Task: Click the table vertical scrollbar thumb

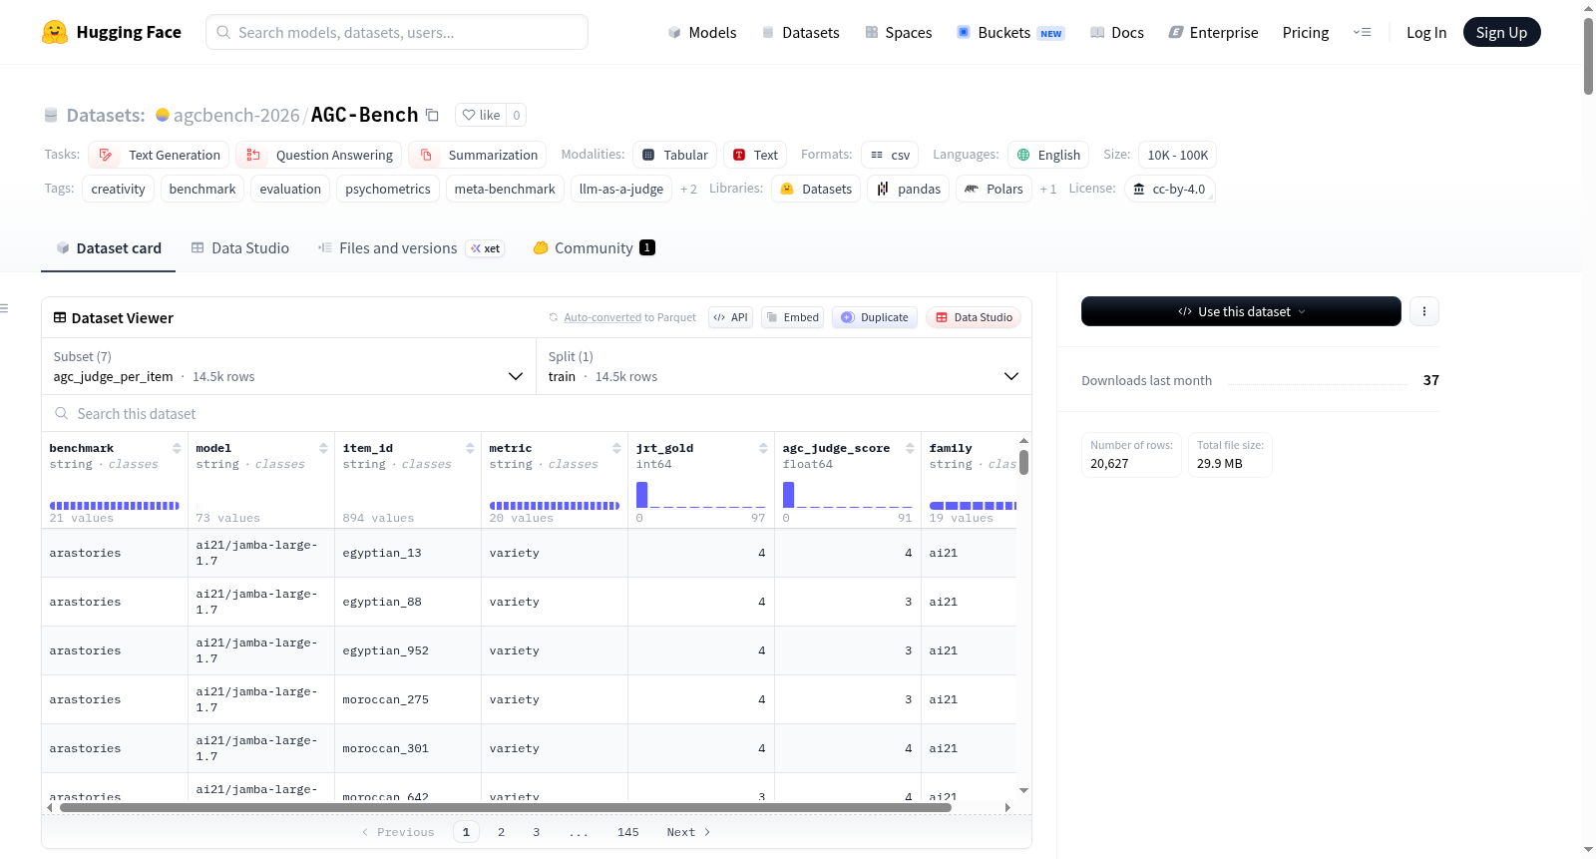Action: (x=1023, y=462)
